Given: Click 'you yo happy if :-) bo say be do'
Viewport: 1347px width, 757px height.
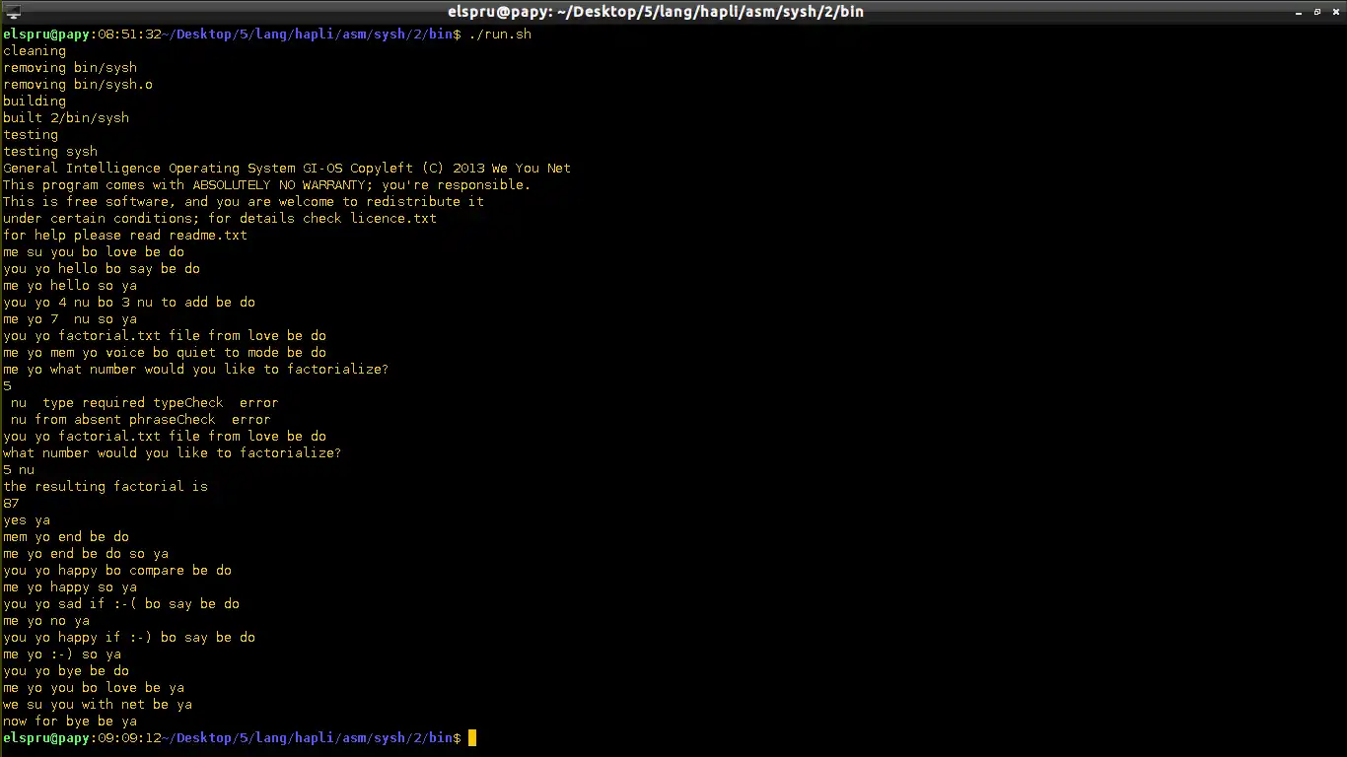Looking at the screenshot, I should pyautogui.click(x=129, y=638).
